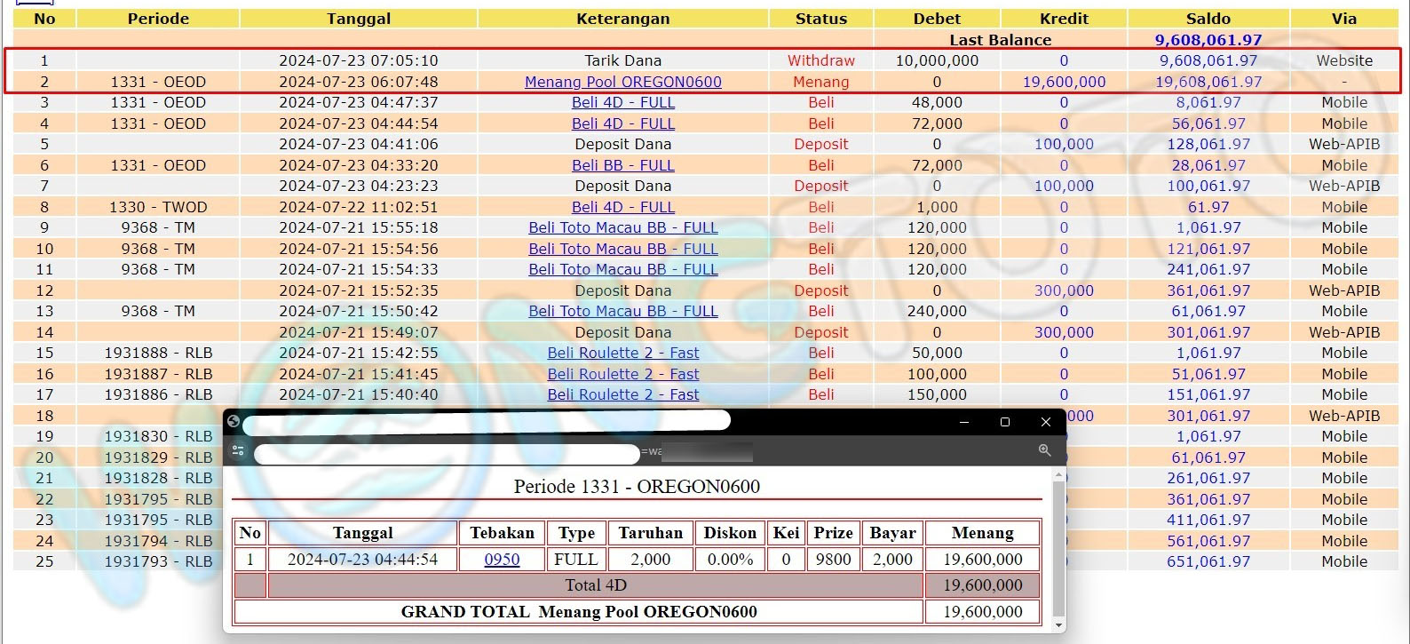Open site settings icon in popup address bar
The width and height of the screenshot is (1410, 644).
pyautogui.click(x=238, y=451)
